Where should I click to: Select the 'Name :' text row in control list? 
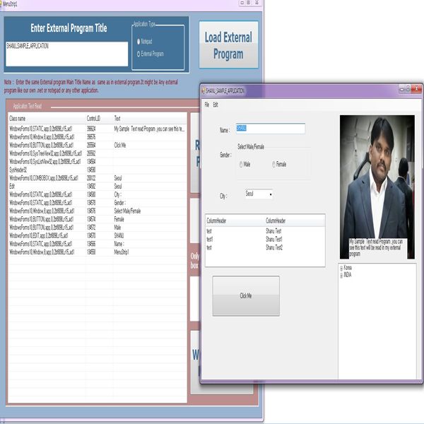tap(98, 244)
